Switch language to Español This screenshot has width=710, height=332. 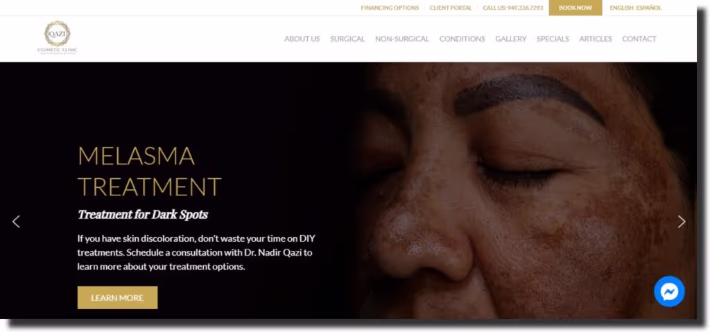tap(648, 8)
